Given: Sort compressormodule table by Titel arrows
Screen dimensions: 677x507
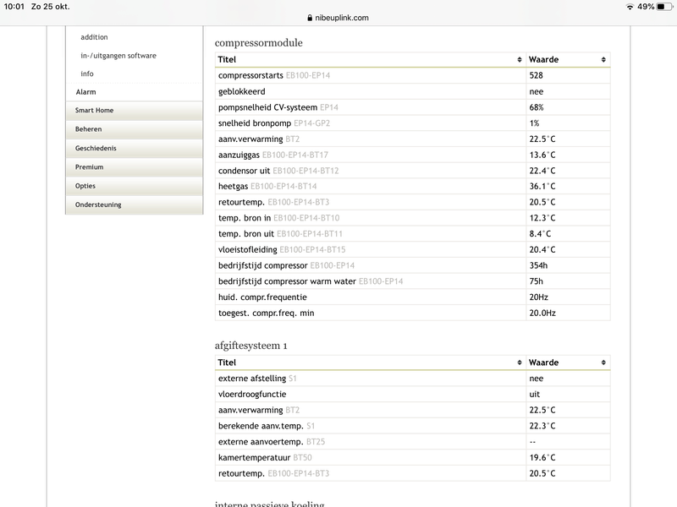Looking at the screenshot, I should [x=519, y=60].
